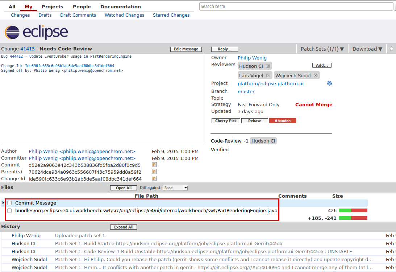Click the Edit Message button
This screenshot has height=272, width=396.
tap(186, 49)
